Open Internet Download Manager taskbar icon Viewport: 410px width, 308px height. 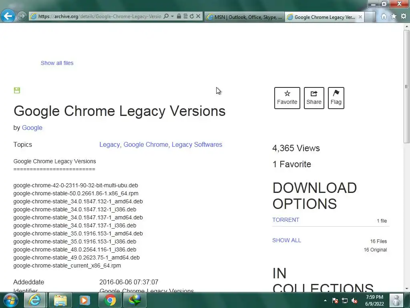pyautogui.click(x=135, y=300)
